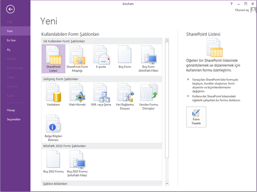
Task: Click the template list scroll down arrow
Action: (x=167, y=183)
